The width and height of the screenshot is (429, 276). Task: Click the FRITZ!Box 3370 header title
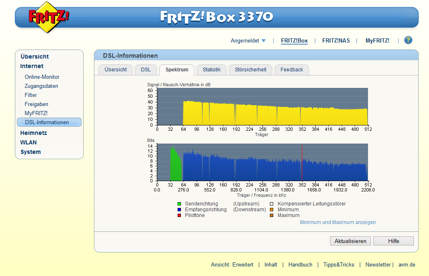[x=216, y=17]
